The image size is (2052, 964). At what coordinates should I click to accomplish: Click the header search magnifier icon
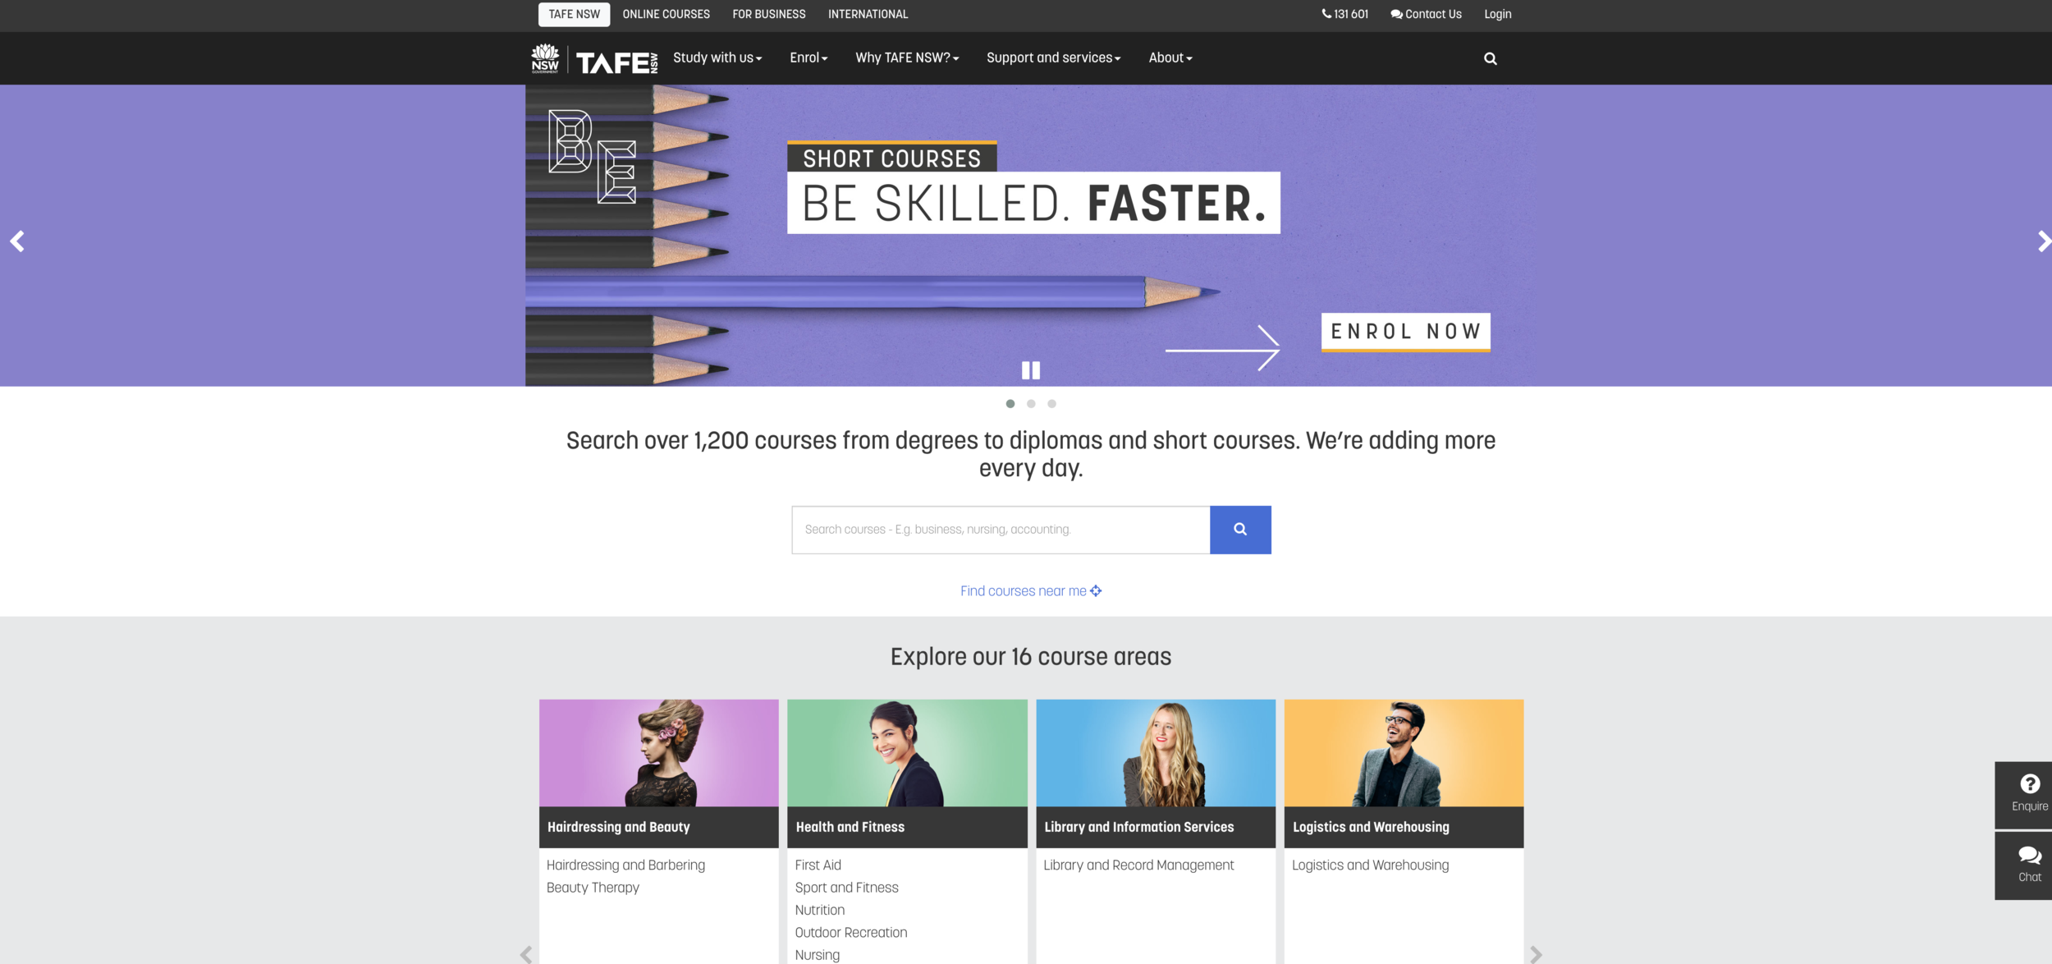(x=1490, y=58)
